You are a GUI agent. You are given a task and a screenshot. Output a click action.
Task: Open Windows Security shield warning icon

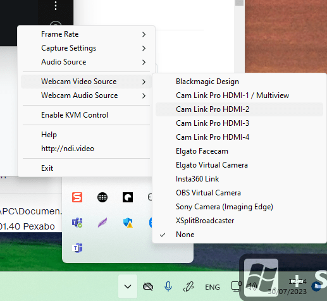coord(128,223)
